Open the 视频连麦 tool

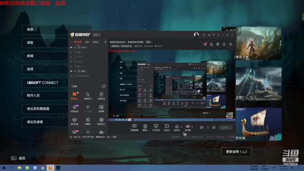coord(74,109)
